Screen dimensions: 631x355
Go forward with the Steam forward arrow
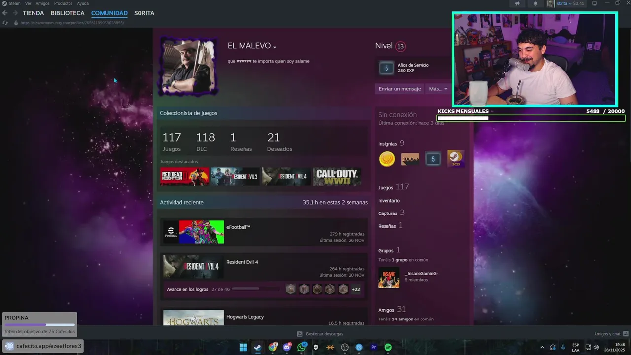(x=15, y=13)
